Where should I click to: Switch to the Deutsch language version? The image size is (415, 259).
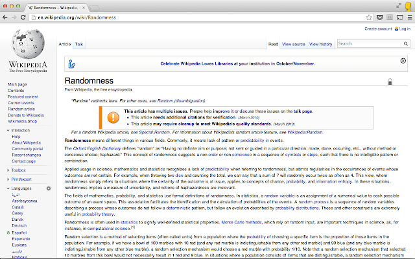pos(19,226)
